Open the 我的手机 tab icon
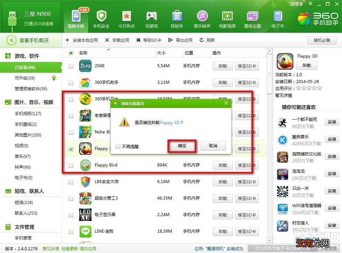This screenshot has width=342, height=253. click(x=76, y=16)
